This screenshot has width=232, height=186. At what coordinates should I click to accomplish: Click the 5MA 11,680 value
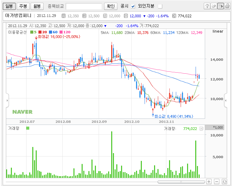[x=117, y=33]
